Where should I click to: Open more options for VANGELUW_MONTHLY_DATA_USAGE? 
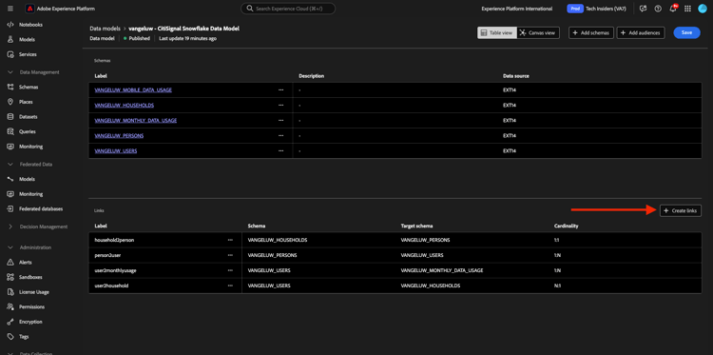(281, 121)
